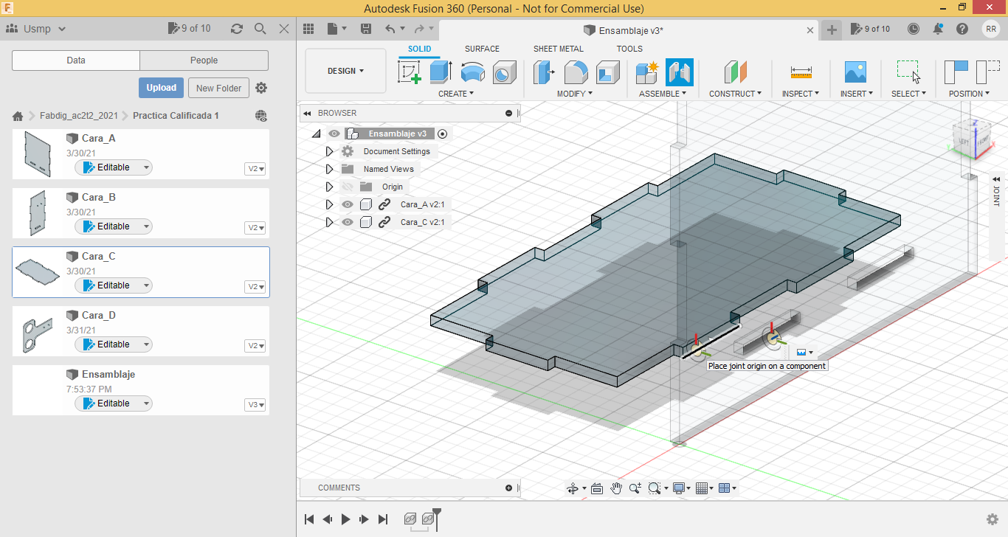1008x537 pixels.
Task: Click the Upload button
Action: coord(161,88)
